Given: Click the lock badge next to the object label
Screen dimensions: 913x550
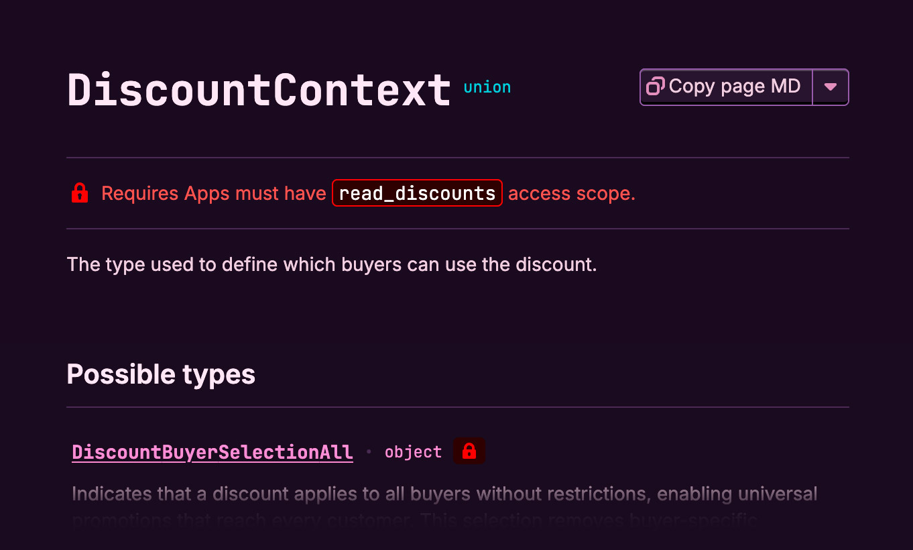Looking at the screenshot, I should pyautogui.click(x=469, y=451).
